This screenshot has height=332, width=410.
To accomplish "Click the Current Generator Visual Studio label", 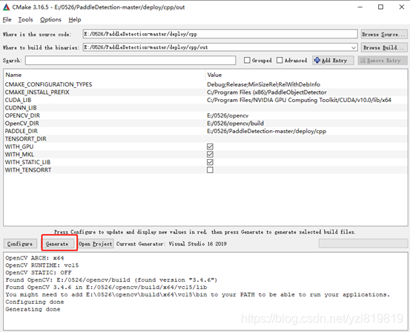I will [171, 244].
